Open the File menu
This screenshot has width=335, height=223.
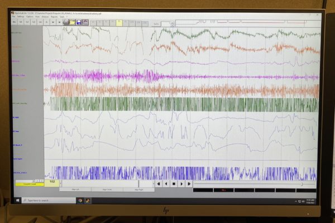click(x=15, y=17)
